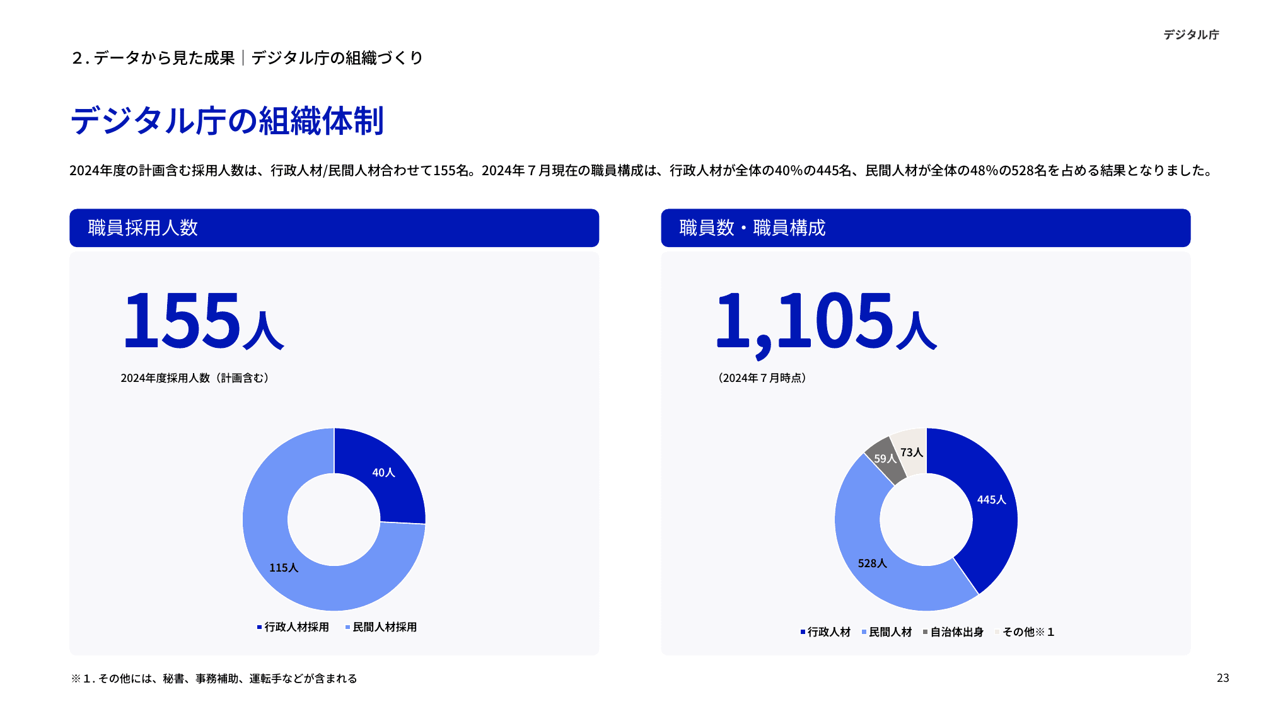Viewport: 1261px width, 709px height.
Task: Click the 民間人材 legend square
Action: [x=863, y=630]
